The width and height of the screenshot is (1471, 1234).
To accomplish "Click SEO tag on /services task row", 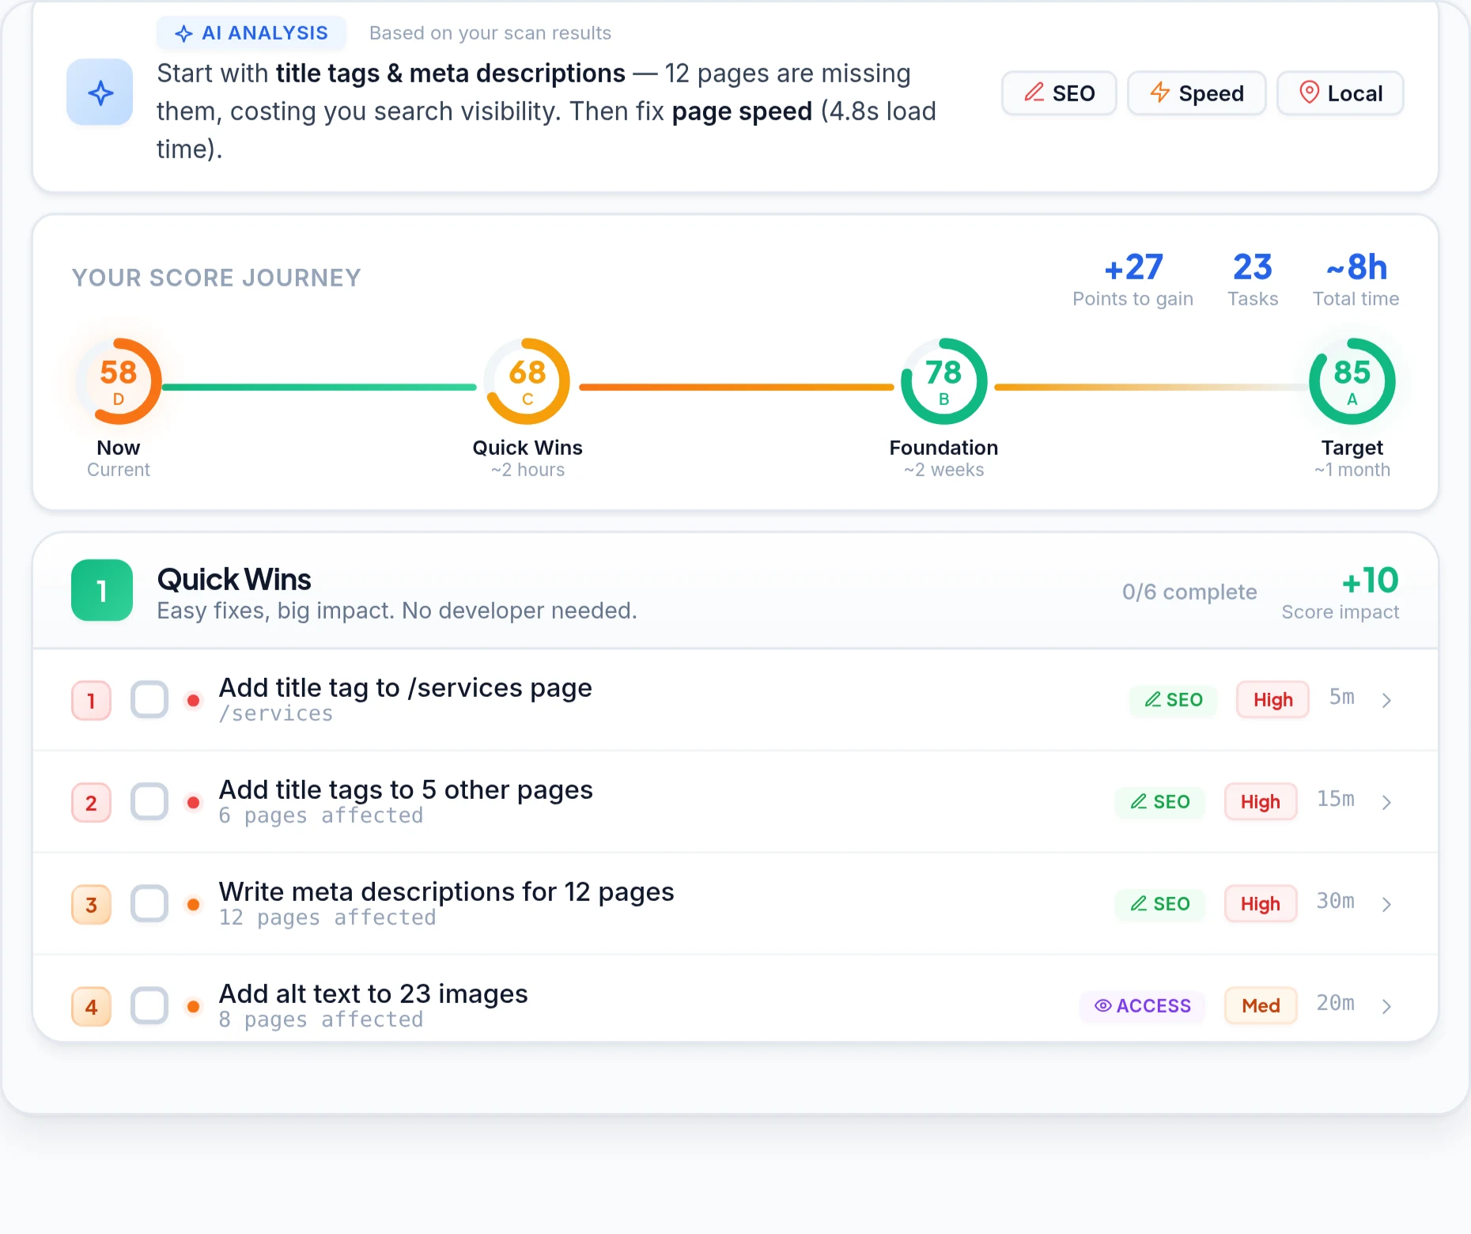I will [x=1174, y=700].
